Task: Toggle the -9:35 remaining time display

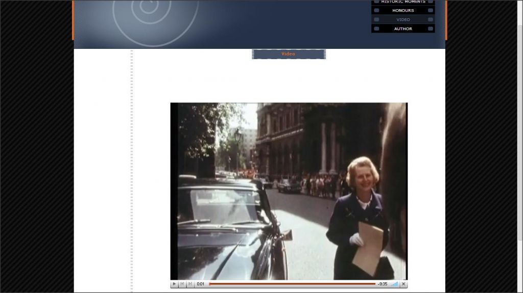Action: point(383,284)
